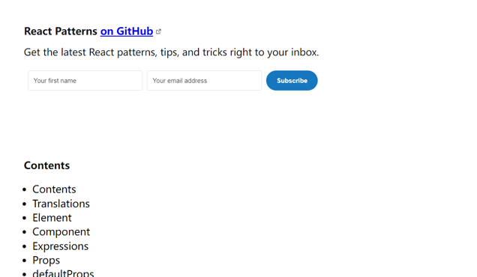Click the bullet marker before Expressions

tap(25, 246)
